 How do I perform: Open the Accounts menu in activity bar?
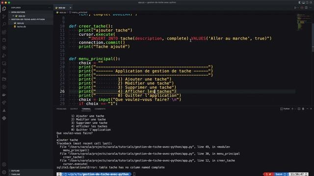4,165
